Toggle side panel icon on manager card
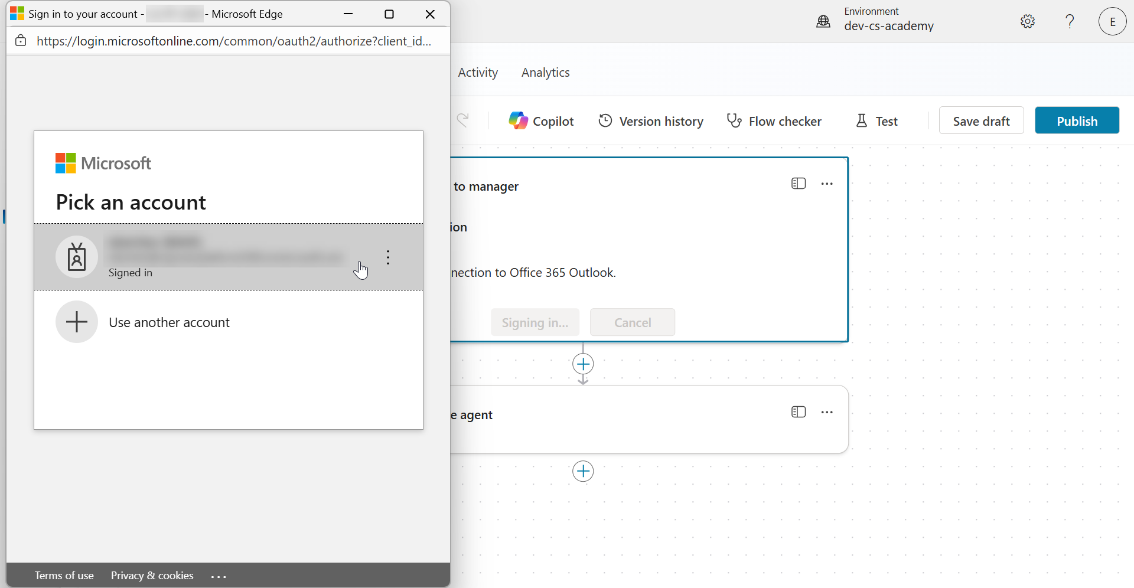The height and width of the screenshot is (588, 1134). click(x=799, y=184)
